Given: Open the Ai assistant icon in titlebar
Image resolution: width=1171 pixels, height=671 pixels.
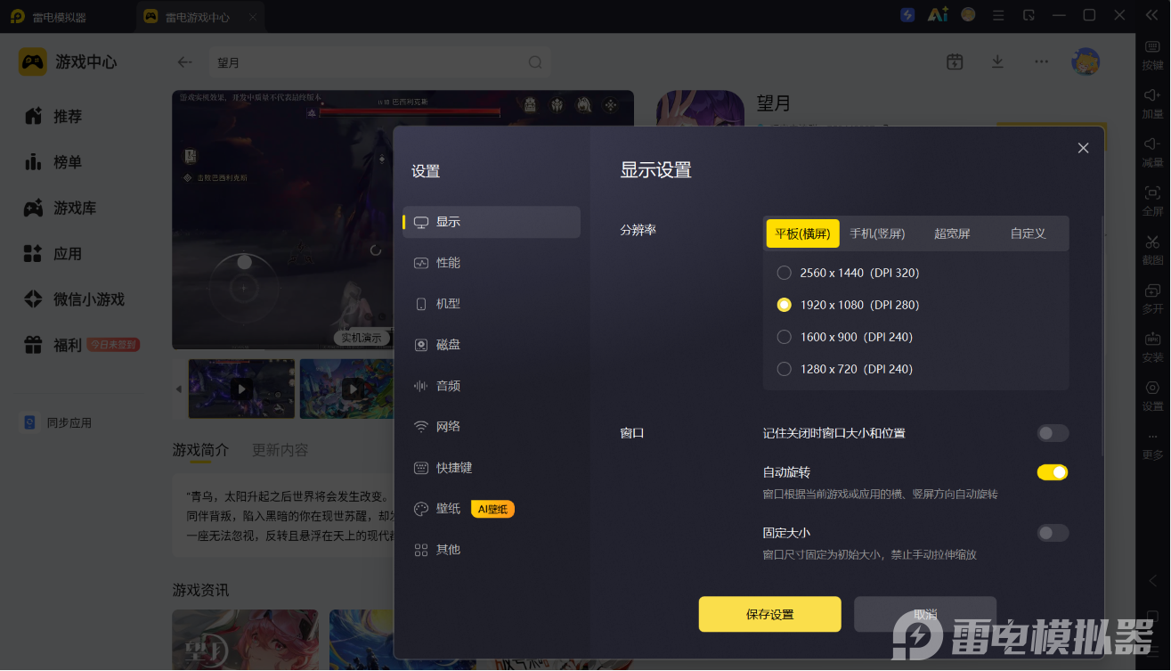Looking at the screenshot, I should (x=938, y=15).
